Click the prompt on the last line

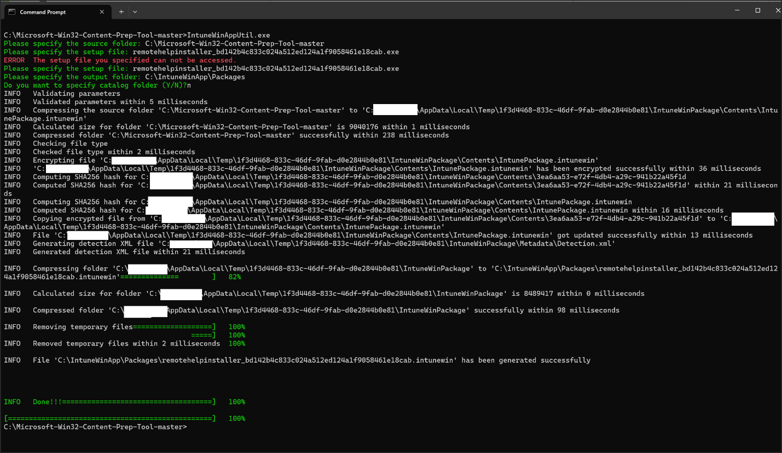pyautogui.click(x=95, y=427)
